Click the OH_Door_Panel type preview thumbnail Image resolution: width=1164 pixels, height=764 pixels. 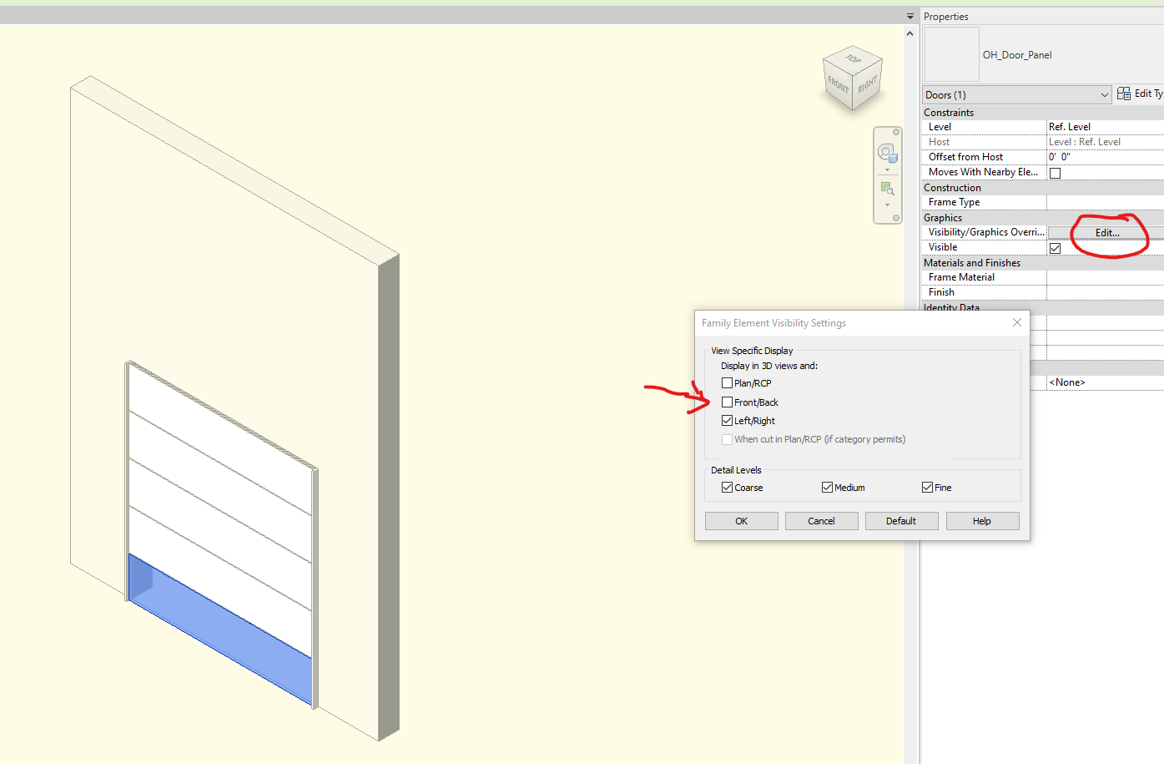[x=951, y=54]
